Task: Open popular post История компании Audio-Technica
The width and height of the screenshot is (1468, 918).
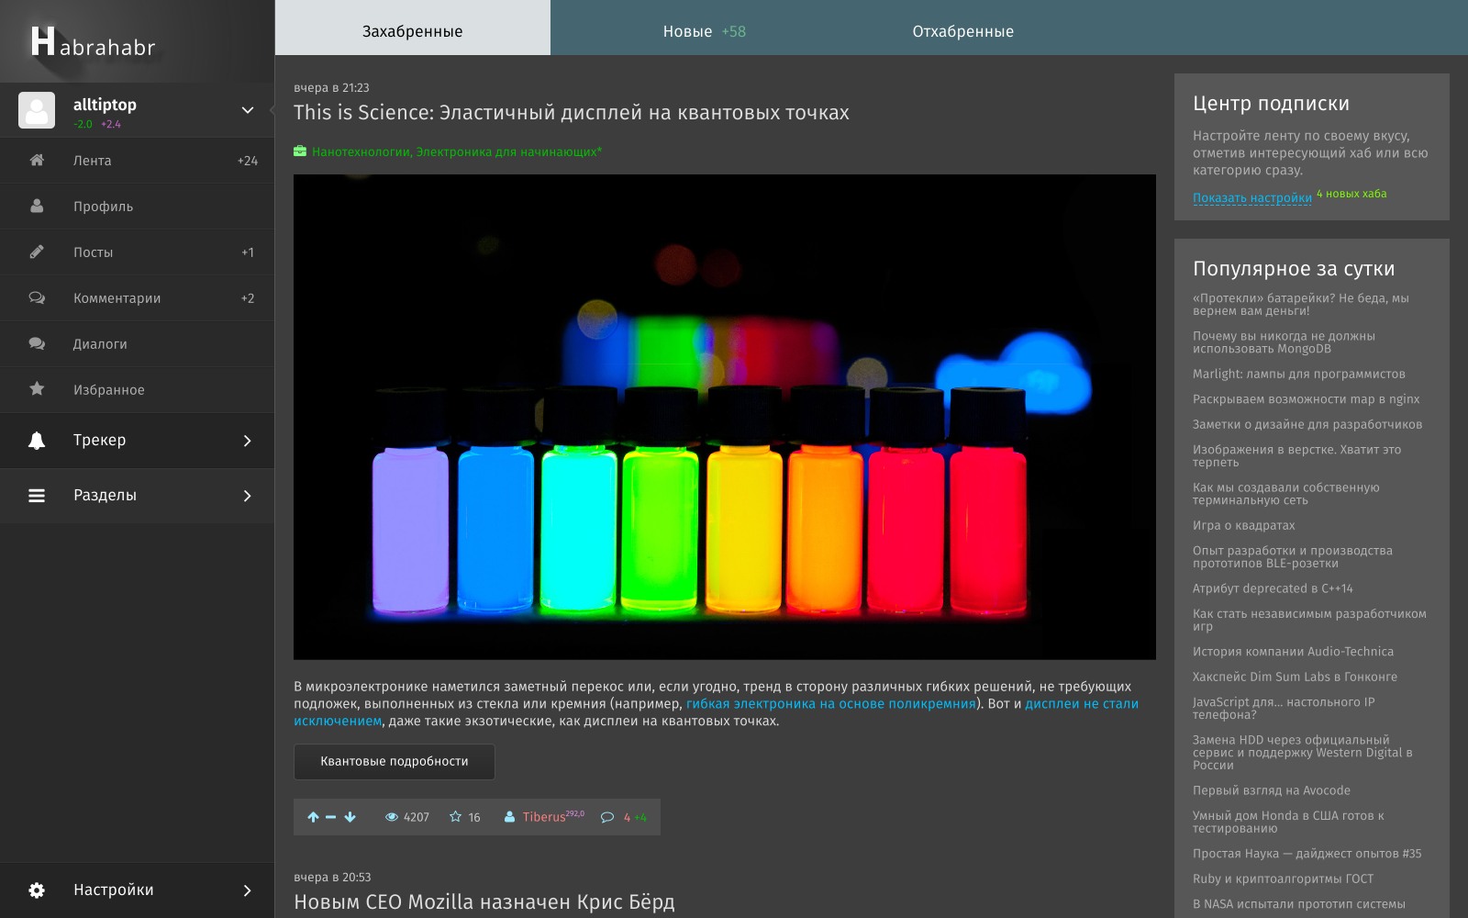Action: (1294, 652)
